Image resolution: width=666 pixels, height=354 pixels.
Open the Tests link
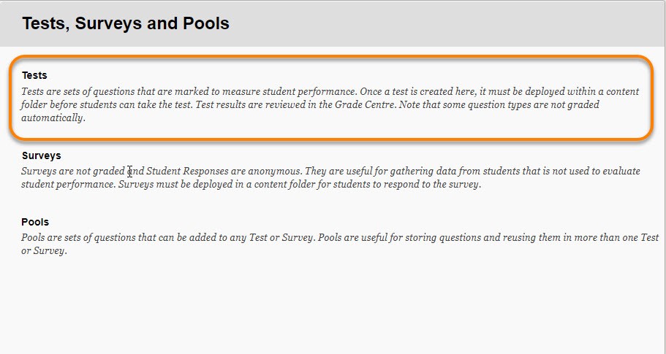pyautogui.click(x=34, y=75)
